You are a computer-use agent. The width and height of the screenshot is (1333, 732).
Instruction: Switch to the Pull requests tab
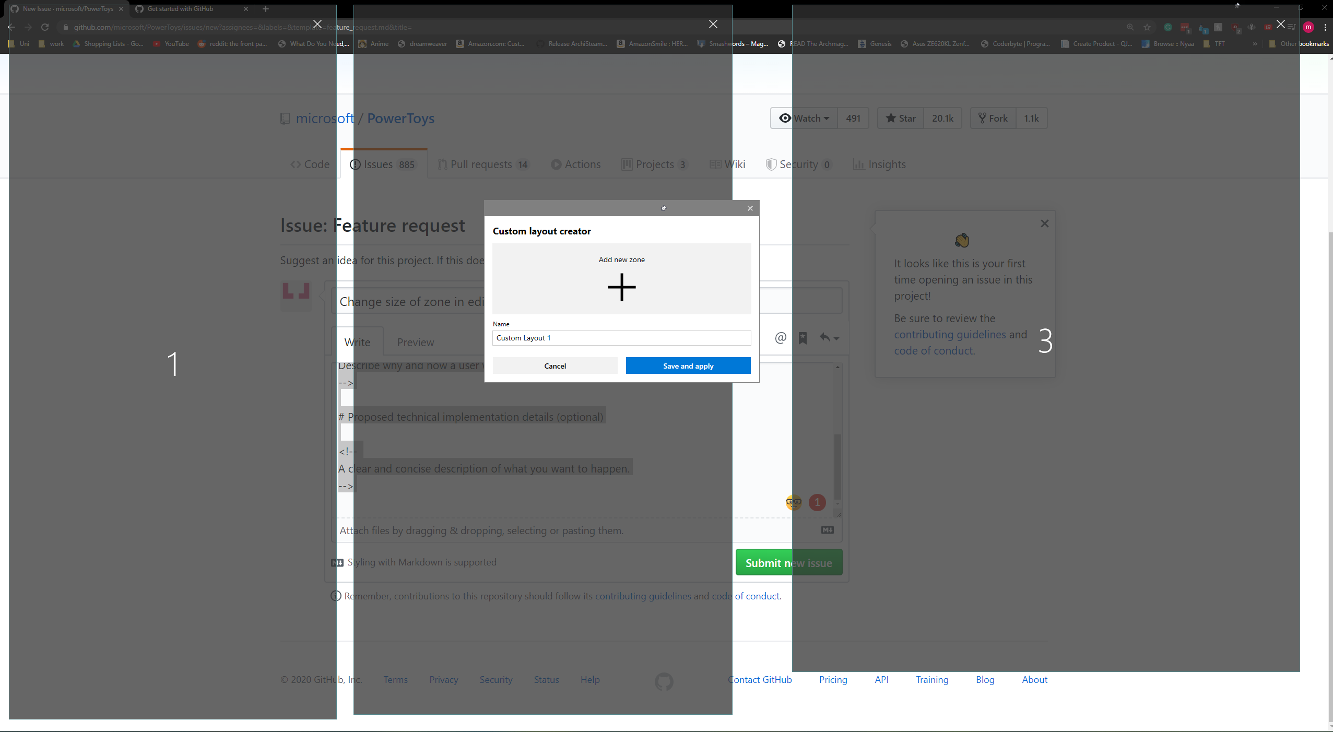483,164
